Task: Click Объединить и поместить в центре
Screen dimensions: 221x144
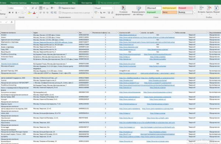Action: (74, 13)
